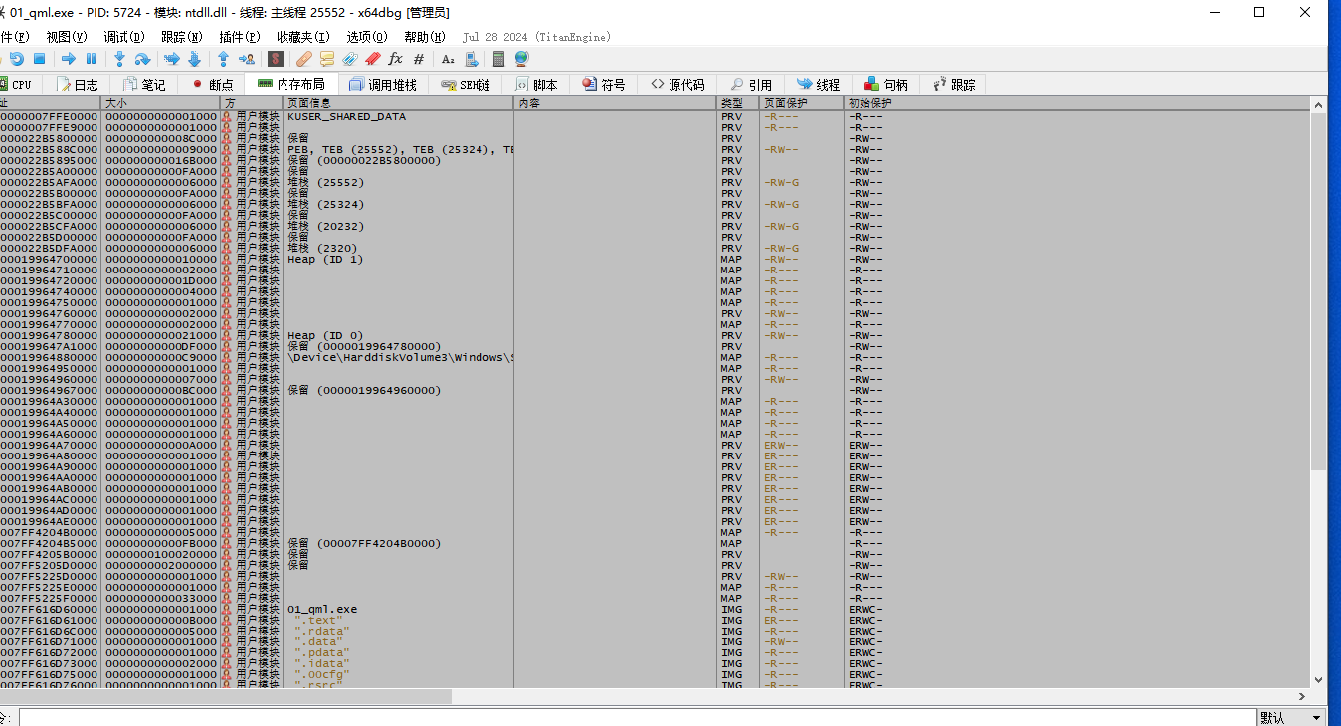Switch to the 源代码 source tab
Image resolution: width=1341 pixels, height=726 pixels.
677,85
